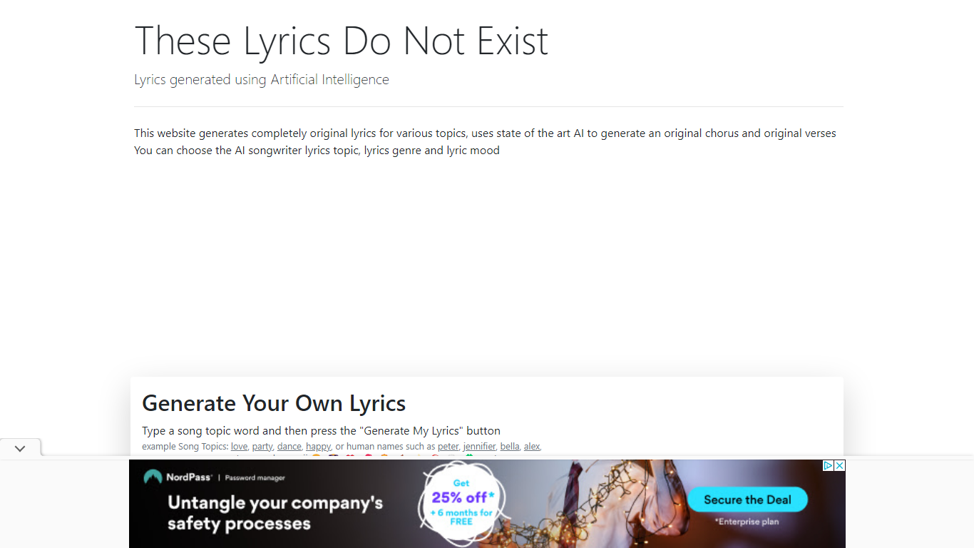Click the "These Lyrics Do Not Exist" title
This screenshot has width=974, height=548.
[341, 41]
